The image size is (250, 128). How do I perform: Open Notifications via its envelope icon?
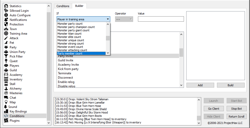coord(6,20)
